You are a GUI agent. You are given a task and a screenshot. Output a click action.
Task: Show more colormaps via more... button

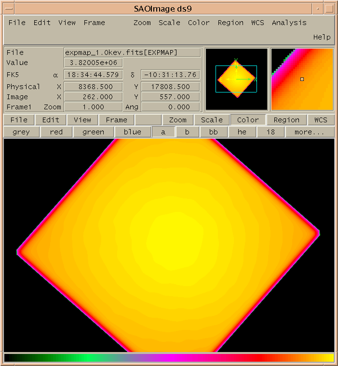click(x=310, y=132)
